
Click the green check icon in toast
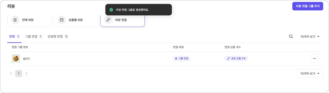click(111, 10)
